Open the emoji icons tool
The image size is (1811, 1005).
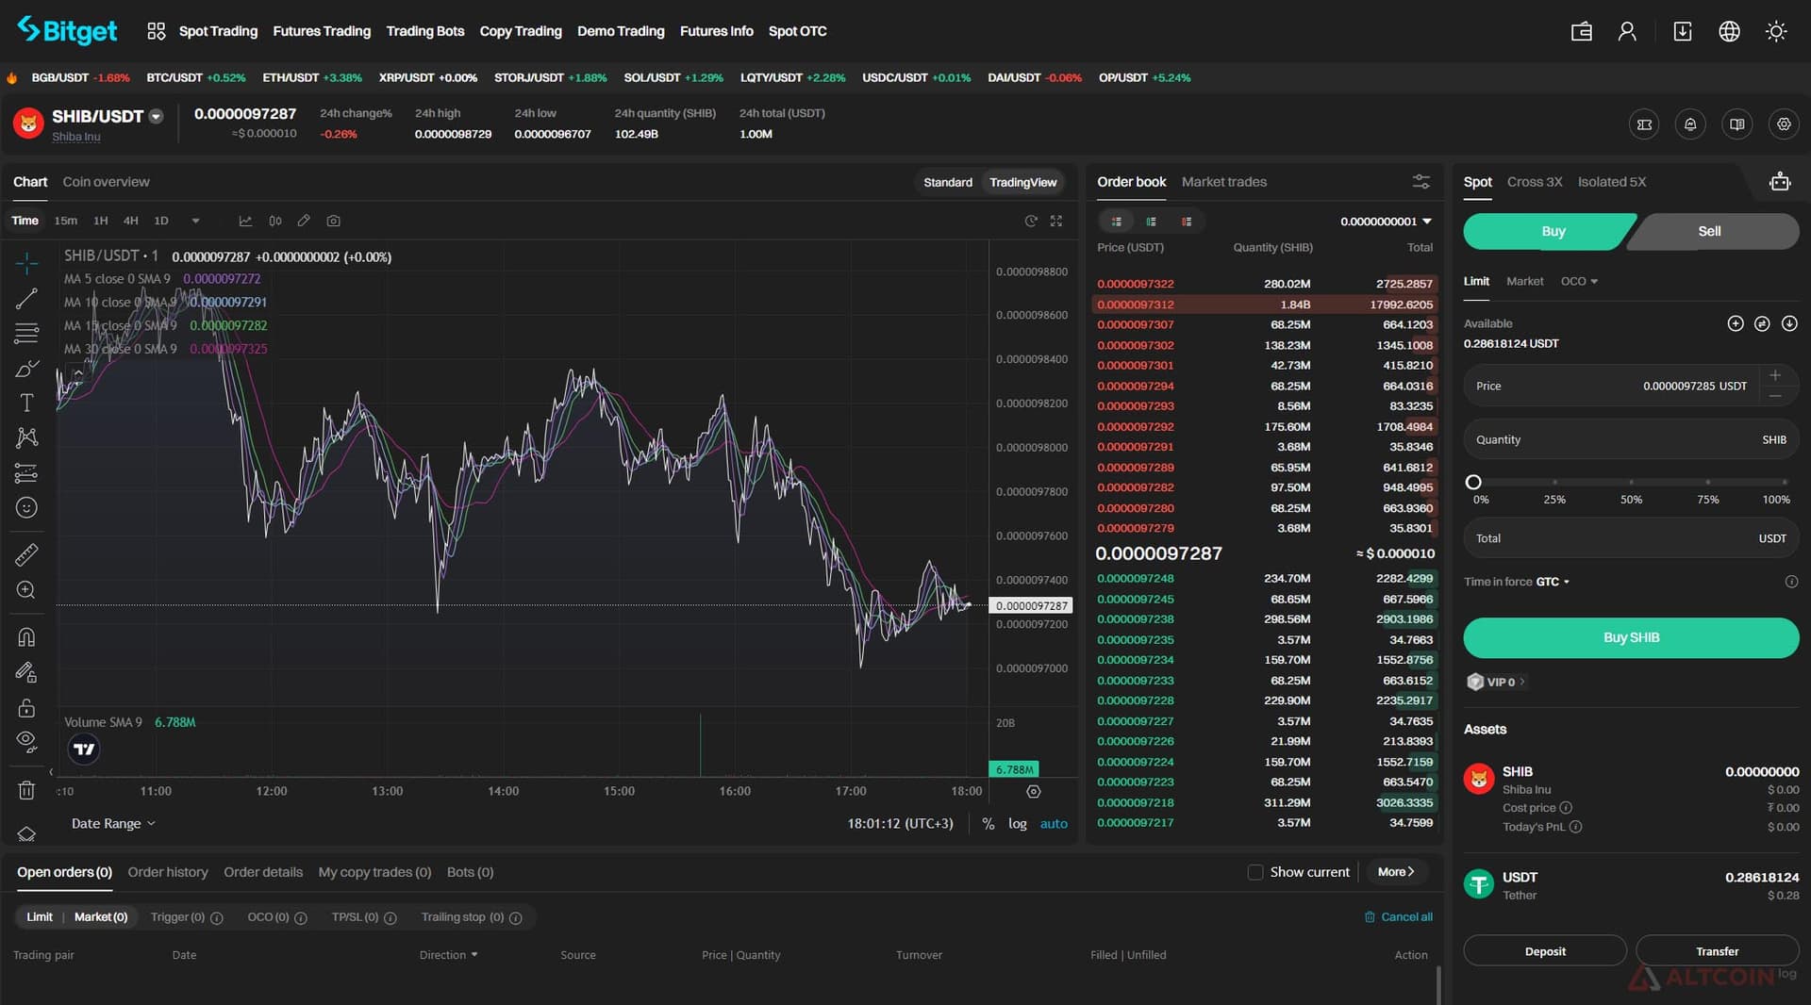click(x=26, y=508)
